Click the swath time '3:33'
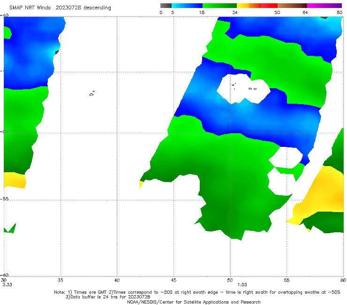Viewport: 347px width, 305px height. (x=8, y=285)
